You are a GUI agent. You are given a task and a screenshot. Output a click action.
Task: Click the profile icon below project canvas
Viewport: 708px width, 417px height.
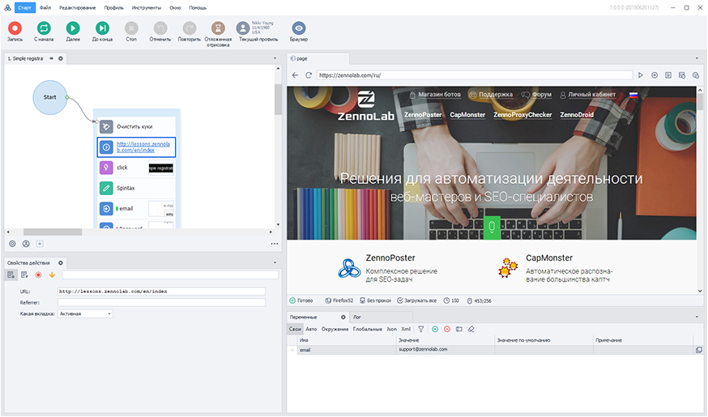[x=26, y=244]
